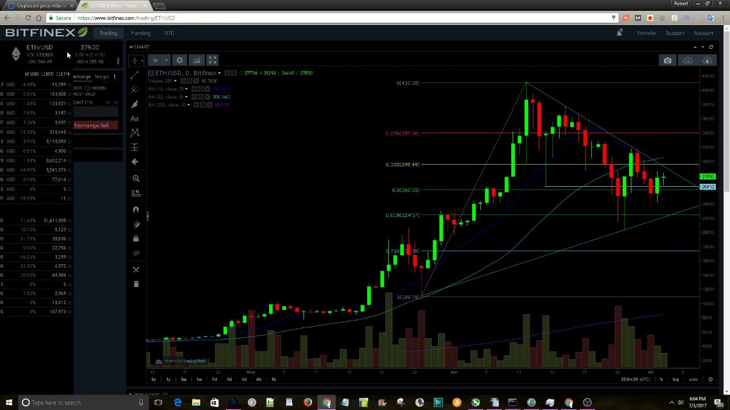Toggle the magnet snap mode icon
The width and height of the screenshot is (730, 410).
136,210
